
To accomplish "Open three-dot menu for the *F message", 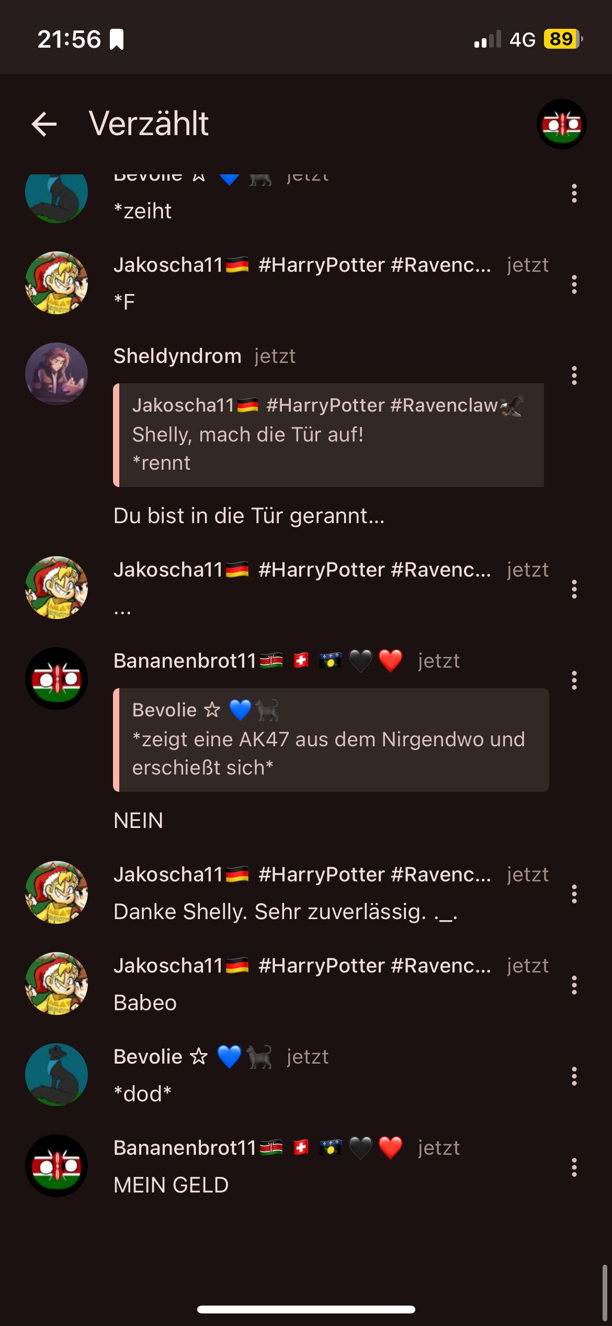I will point(574,284).
